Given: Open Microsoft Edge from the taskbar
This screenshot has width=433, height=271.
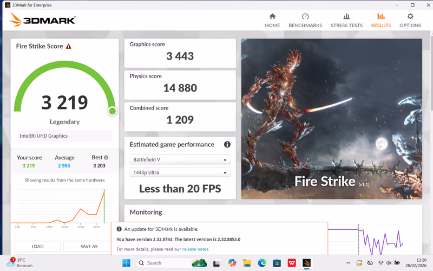Looking at the screenshot, I should [262, 263].
